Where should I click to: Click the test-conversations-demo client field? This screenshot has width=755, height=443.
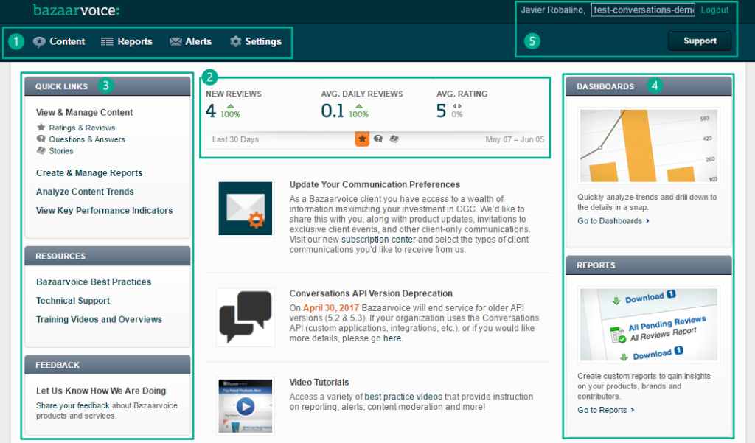click(643, 10)
